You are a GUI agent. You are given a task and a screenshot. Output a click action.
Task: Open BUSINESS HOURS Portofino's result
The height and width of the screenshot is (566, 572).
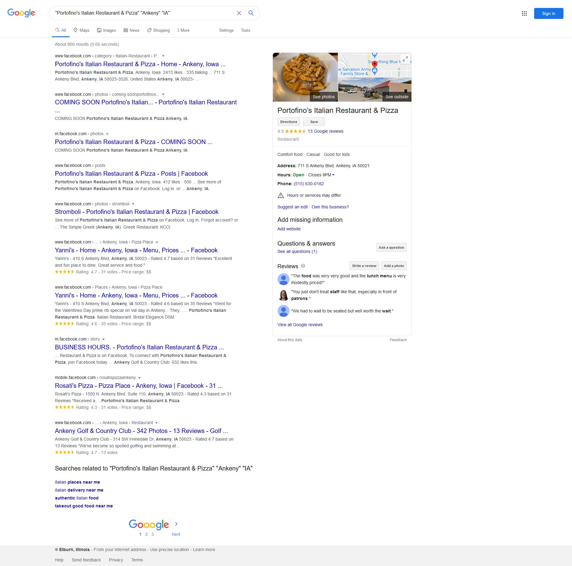click(x=139, y=347)
